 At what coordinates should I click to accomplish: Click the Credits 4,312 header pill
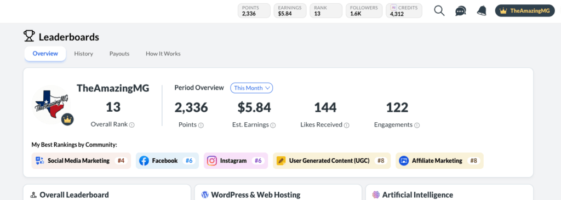coord(404,11)
